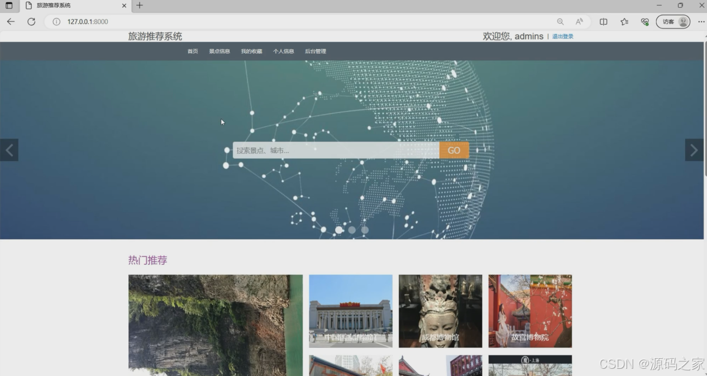This screenshot has width=707, height=376.
Task: Click the 欢迎您, admins greeting text
Action: click(513, 36)
